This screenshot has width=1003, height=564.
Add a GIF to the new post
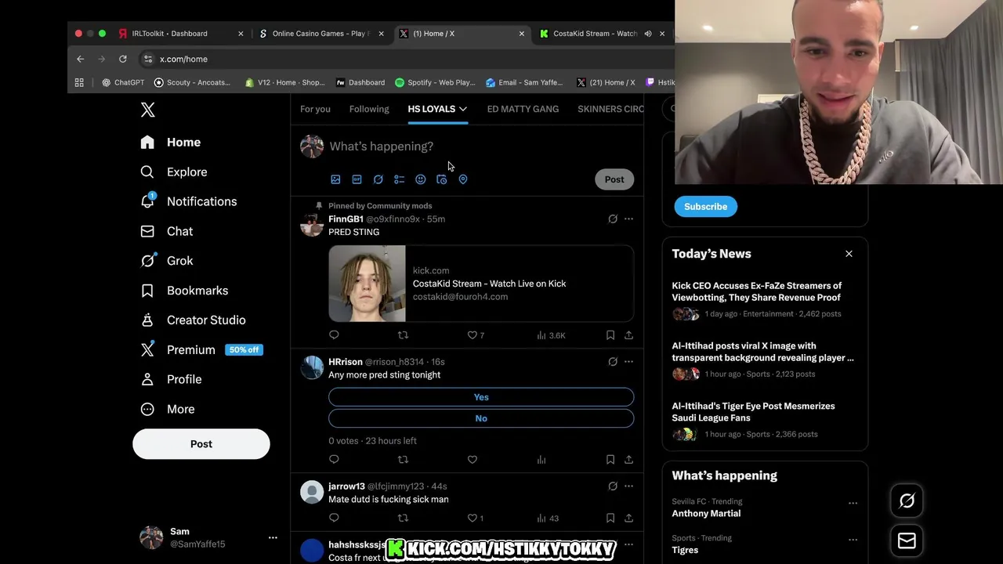click(357, 179)
